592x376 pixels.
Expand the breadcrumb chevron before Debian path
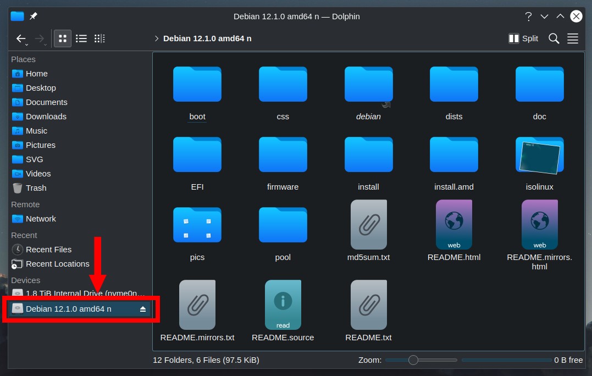[156, 38]
